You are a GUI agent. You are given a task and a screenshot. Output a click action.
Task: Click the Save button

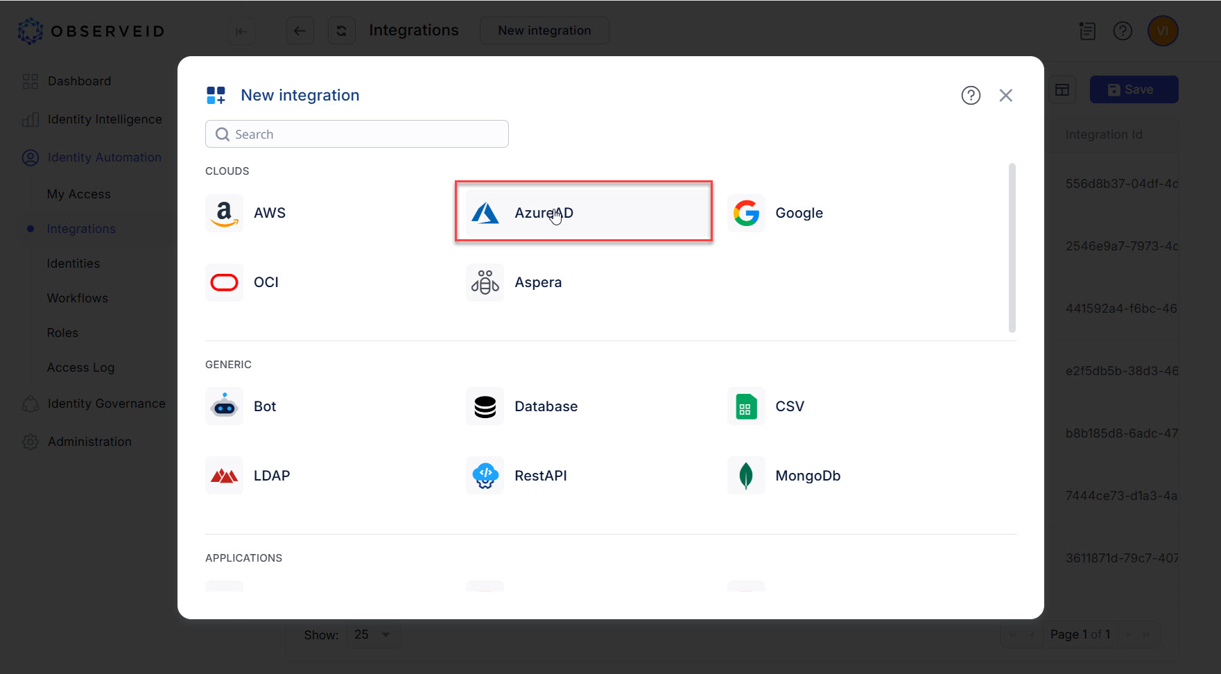coord(1133,89)
